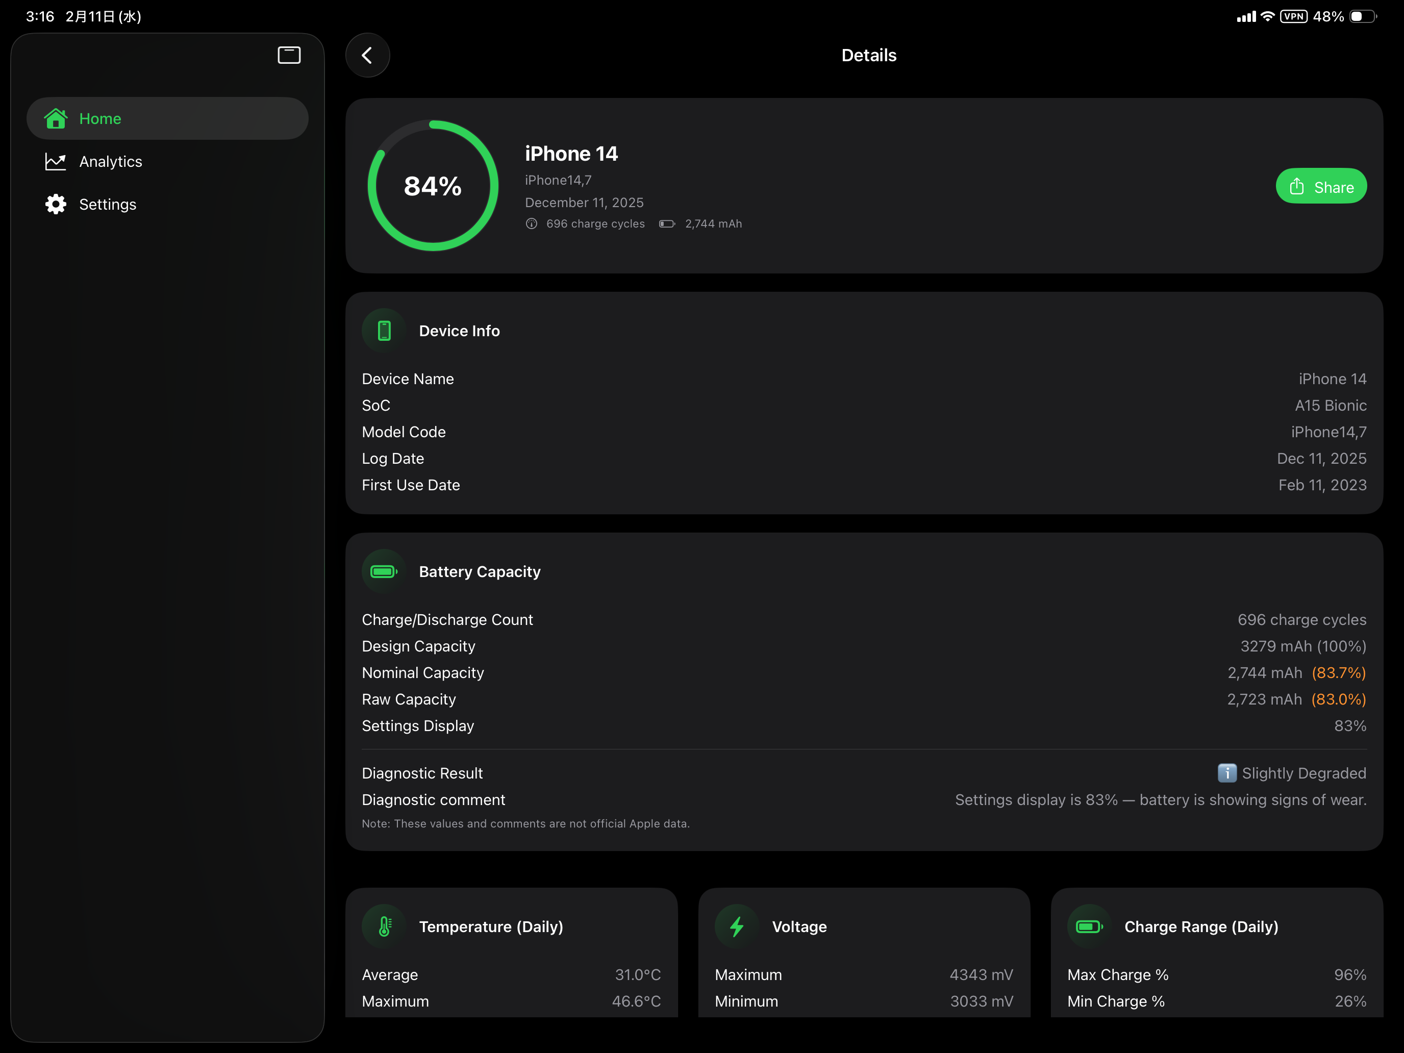Click the cellular signal bars in status bar

tap(1246, 16)
